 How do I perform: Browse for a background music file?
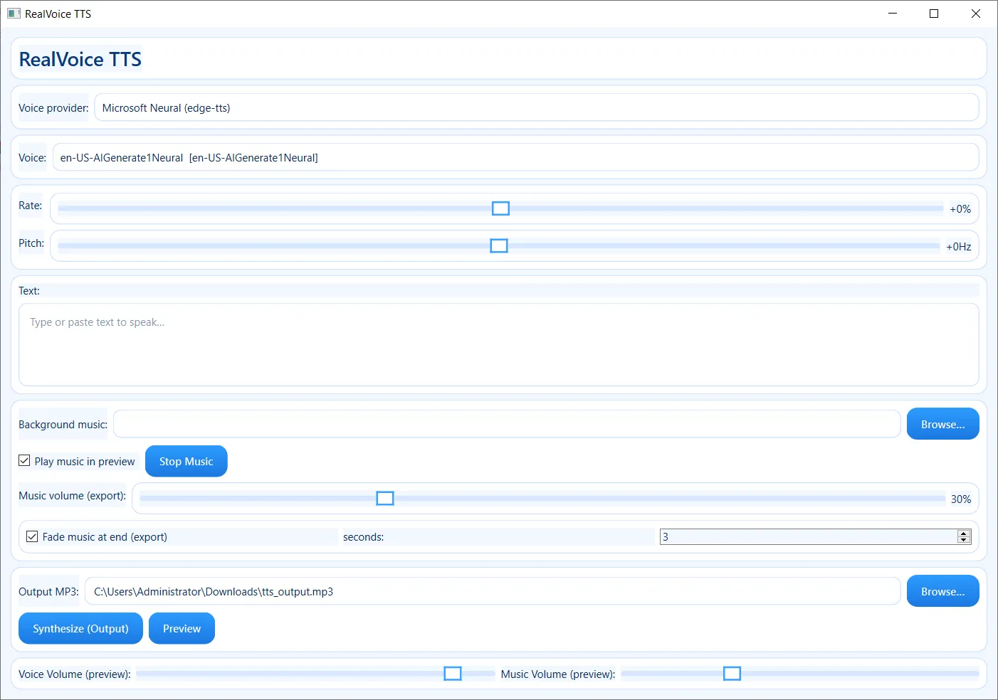(942, 424)
